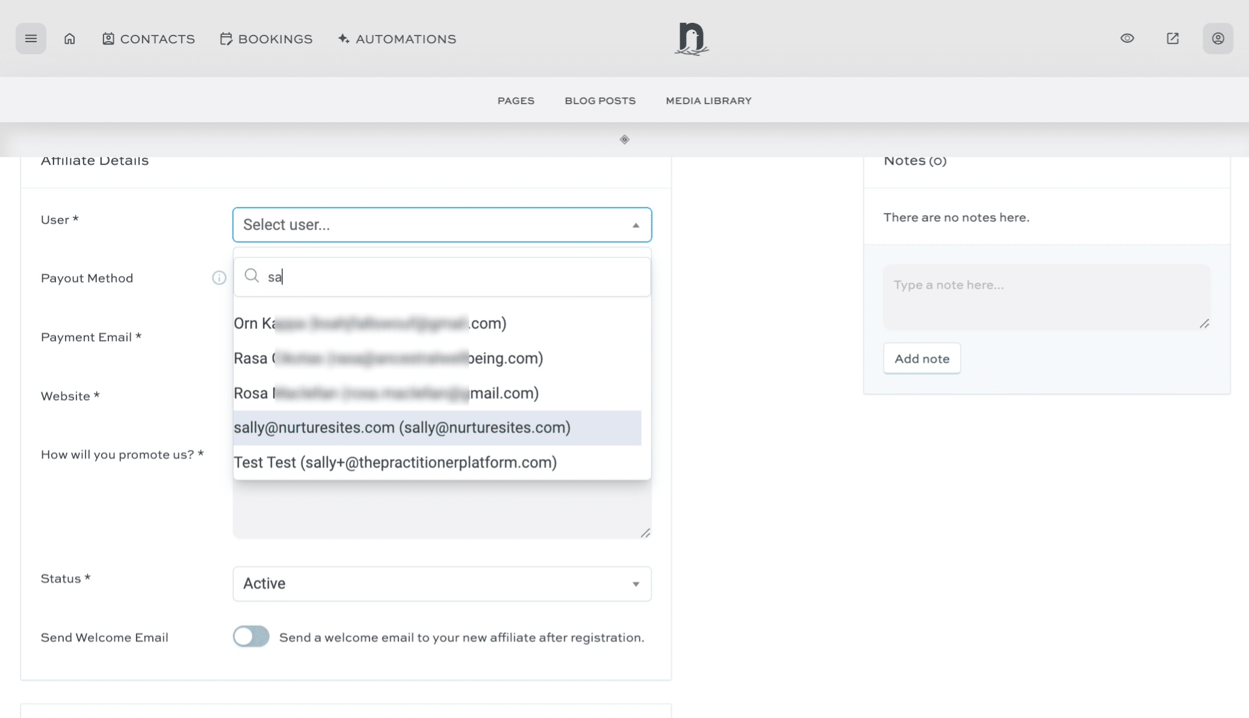Open the external link icon top right

1172,38
